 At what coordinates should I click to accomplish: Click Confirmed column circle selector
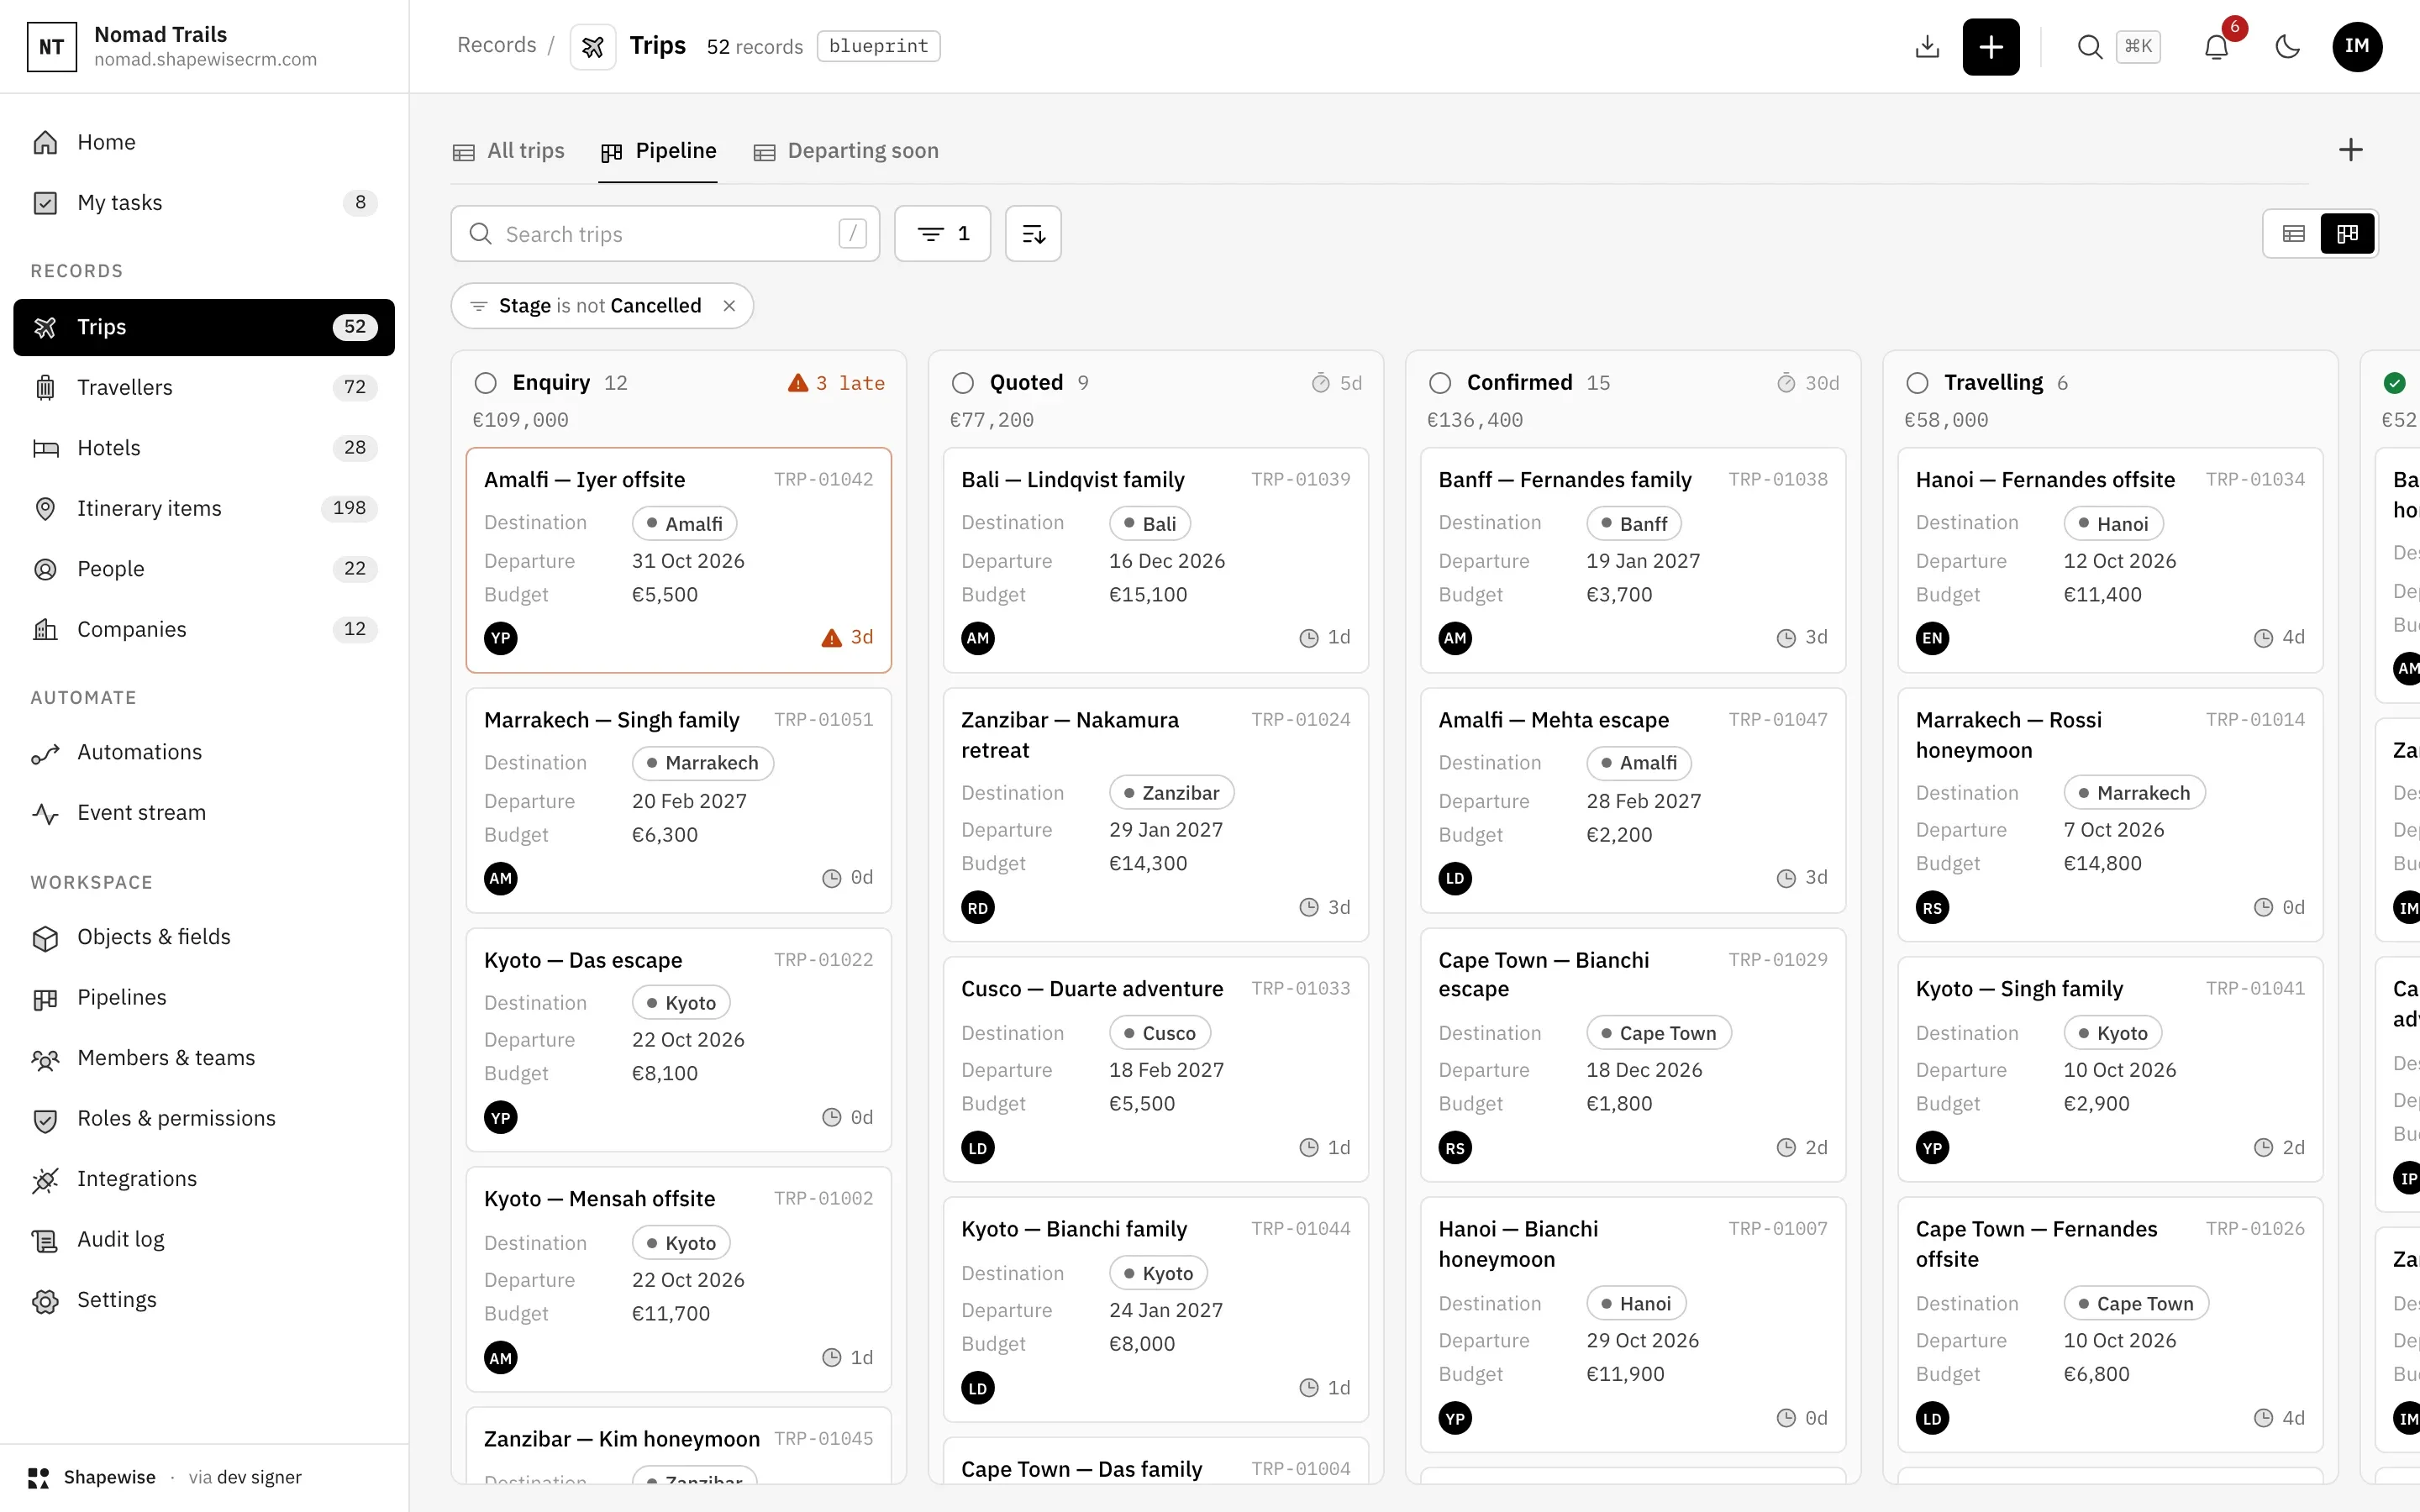pos(1440,383)
